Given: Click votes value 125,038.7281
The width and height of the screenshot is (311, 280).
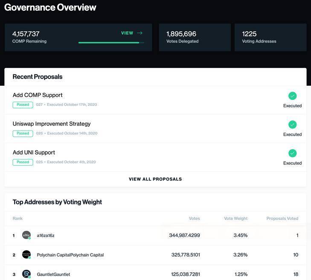Looking at the screenshot, I should (186, 274).
